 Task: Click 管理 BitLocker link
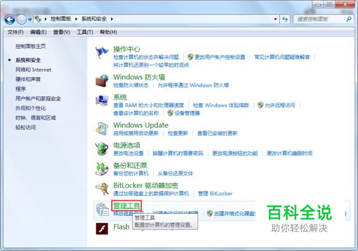215,194
